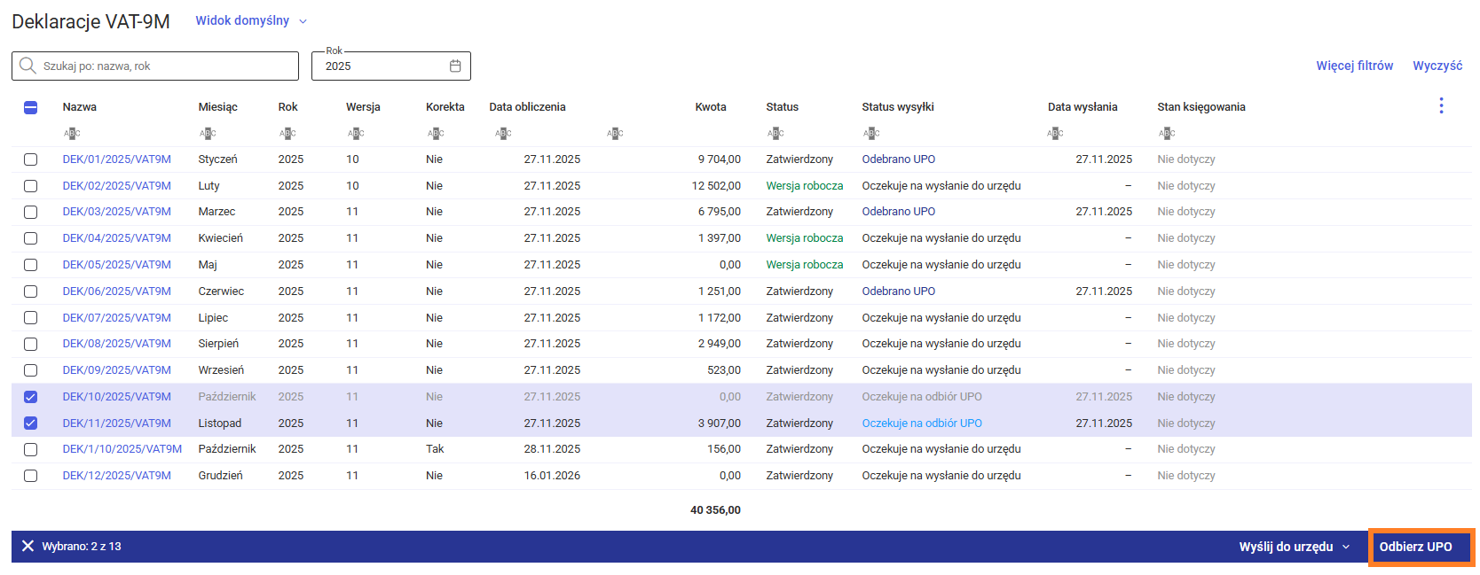This screenshot has width=1480, height=575.
Task: Check the DEK/01/2025/VAT9M row checkbox
Action: tap(31, 159)
